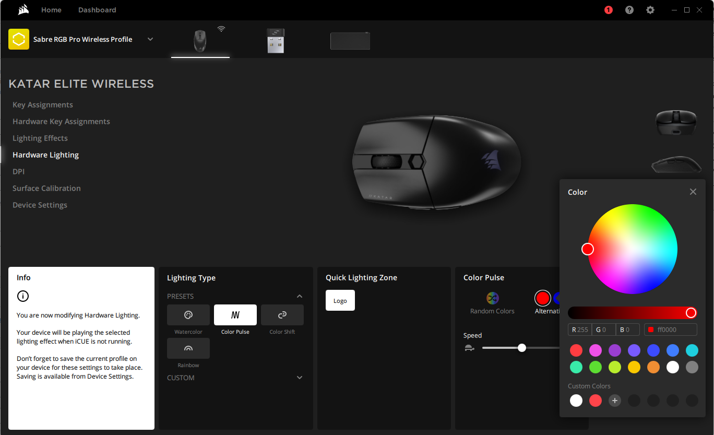Screen dimensions: 714x435
Task: Select Random Colors mode
Action: click(492, 298)
